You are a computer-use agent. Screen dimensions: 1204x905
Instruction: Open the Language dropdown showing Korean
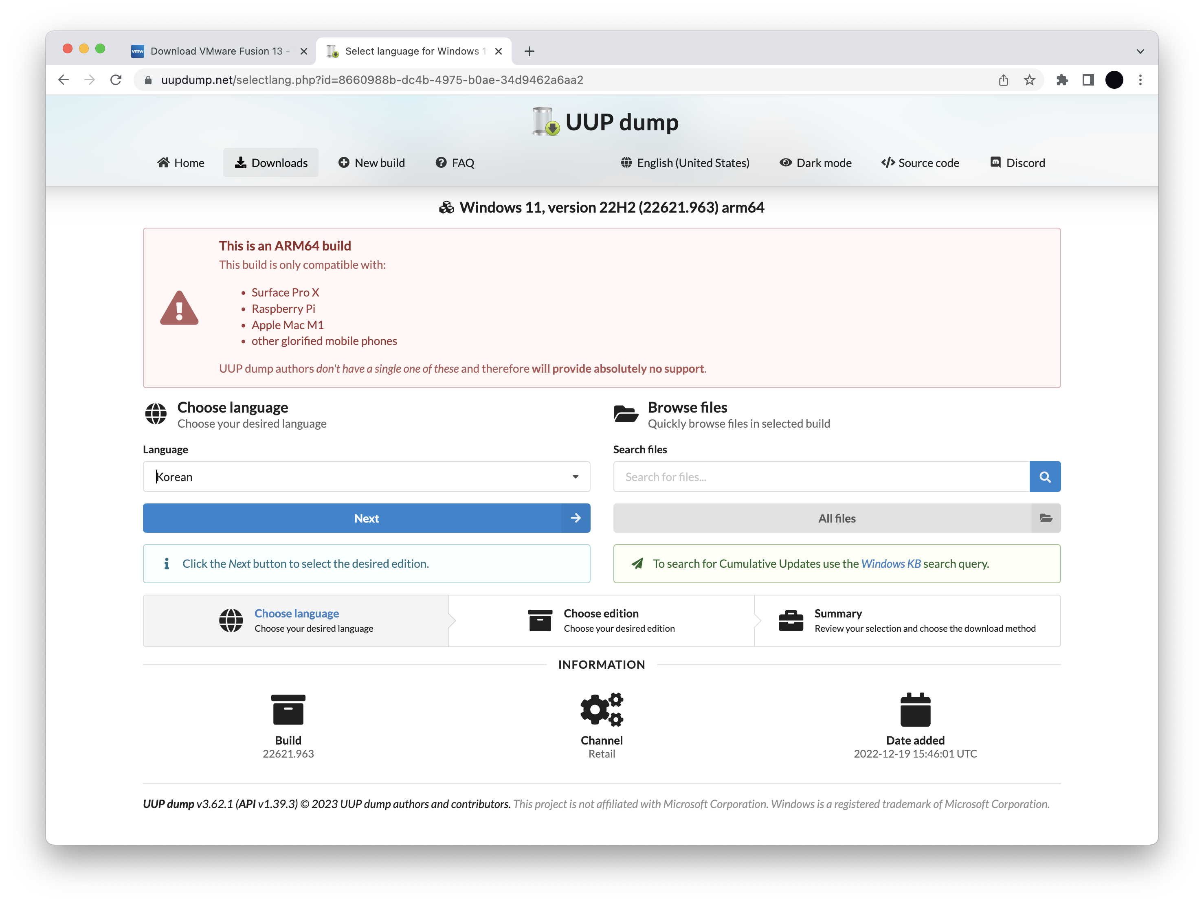click(366, 477)
